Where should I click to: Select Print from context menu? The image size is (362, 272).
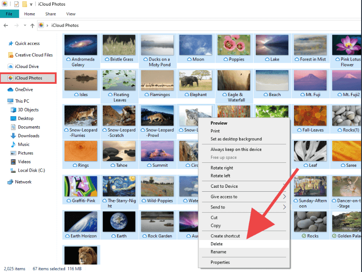click(x=244, y=131)
